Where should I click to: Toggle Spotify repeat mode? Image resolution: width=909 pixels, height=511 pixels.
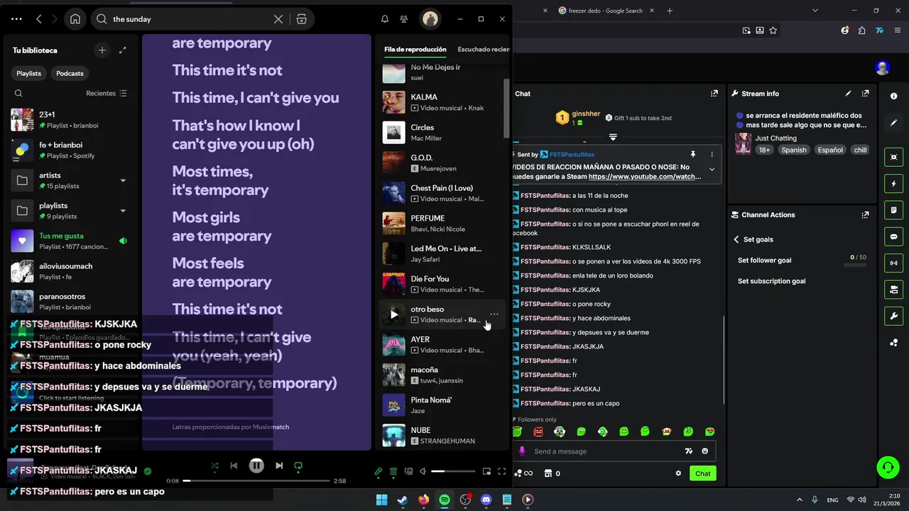tap(298, 466)
